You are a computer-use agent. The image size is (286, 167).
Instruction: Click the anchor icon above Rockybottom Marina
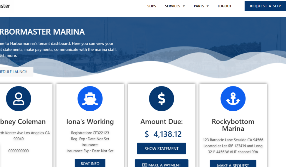[233, 99]
